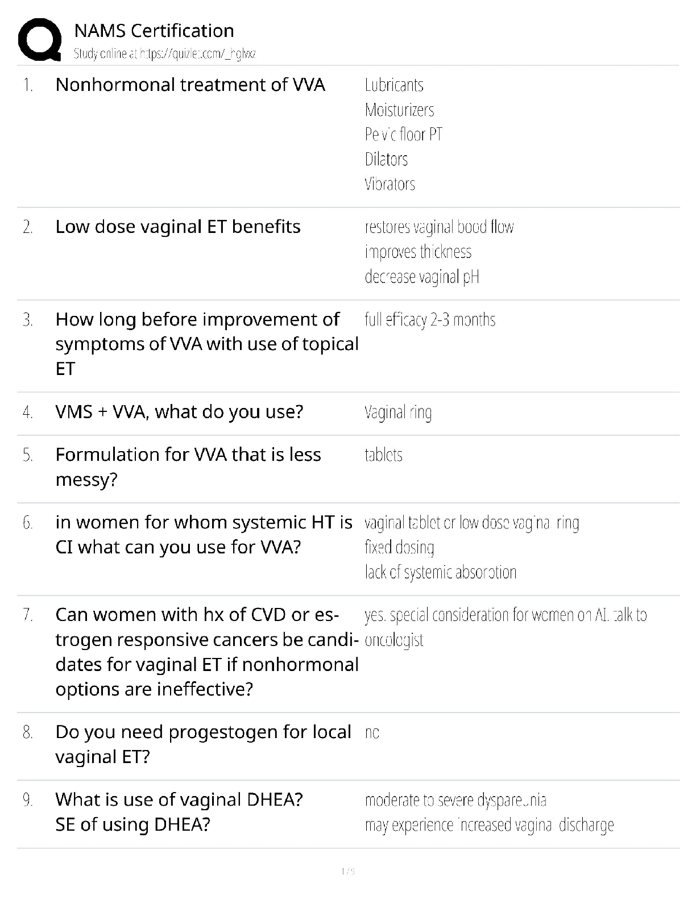Click the 'Vaginal ring' answer
Viewport: 696px width, 900px height.
tap(398, 413)
